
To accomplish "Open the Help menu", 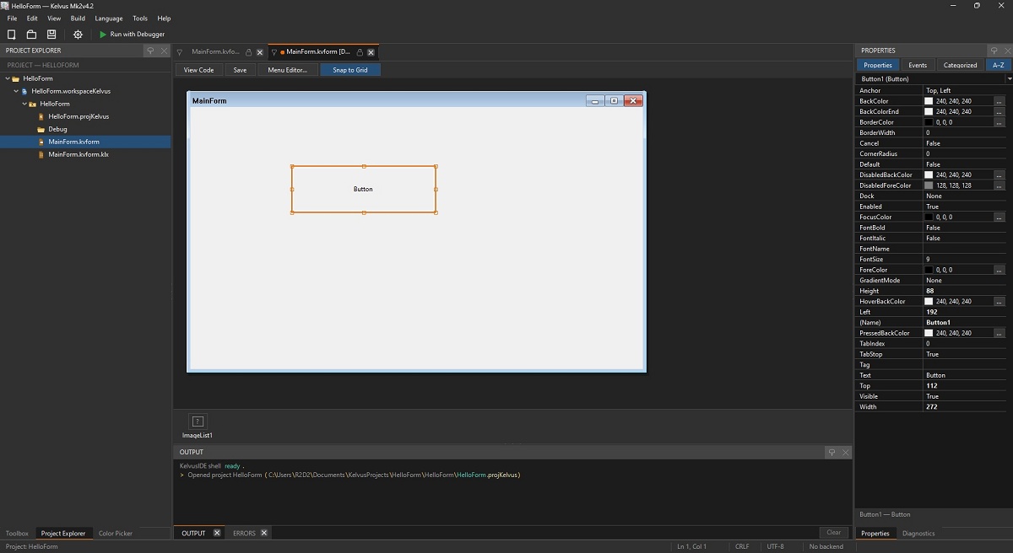I will [x=164, y=18].
